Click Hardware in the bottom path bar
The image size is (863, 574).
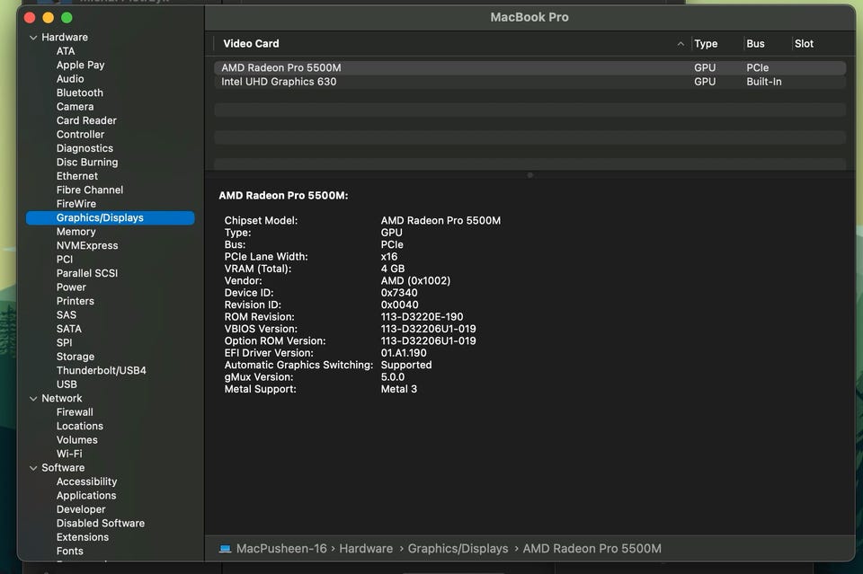coord(365,549)
